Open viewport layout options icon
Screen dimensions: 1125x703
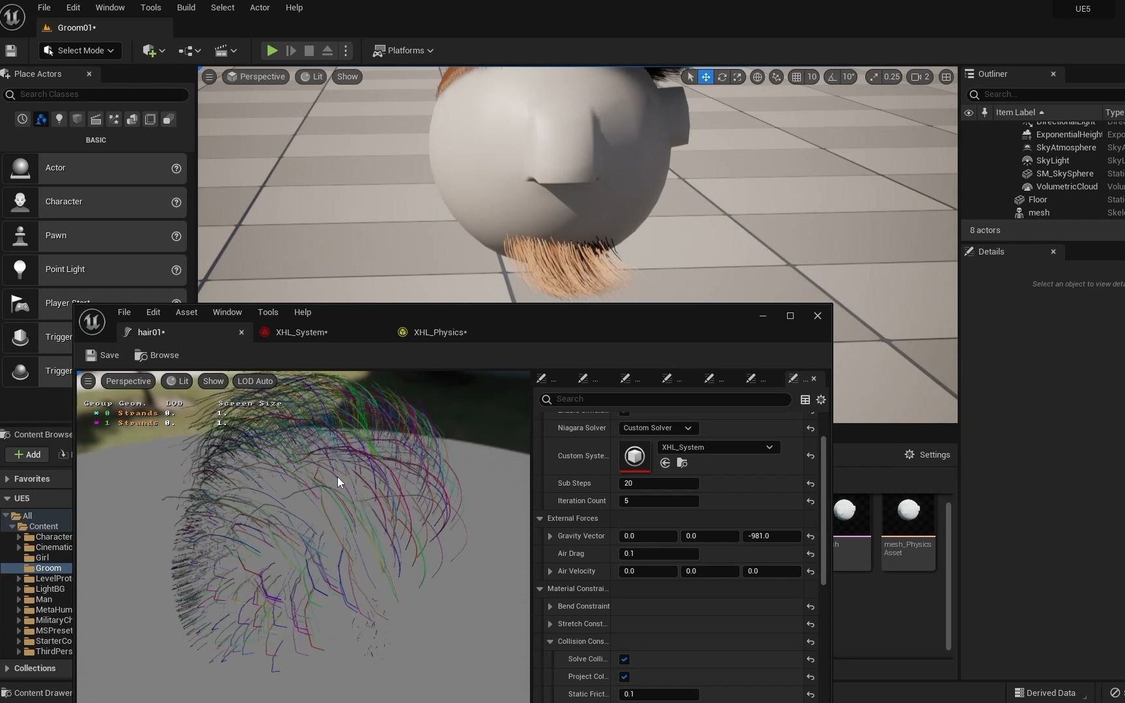click(x=946, y=77)
